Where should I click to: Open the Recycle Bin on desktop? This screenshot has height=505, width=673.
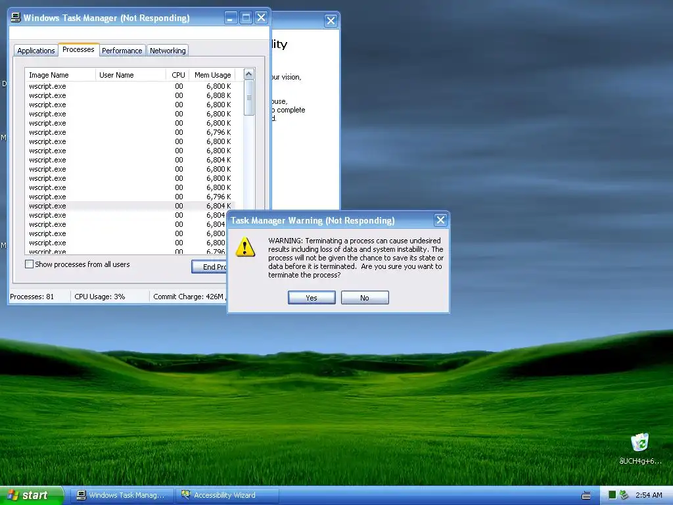coord(640,448)
